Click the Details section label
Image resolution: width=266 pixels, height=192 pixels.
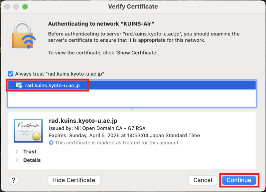coord(32,160)
